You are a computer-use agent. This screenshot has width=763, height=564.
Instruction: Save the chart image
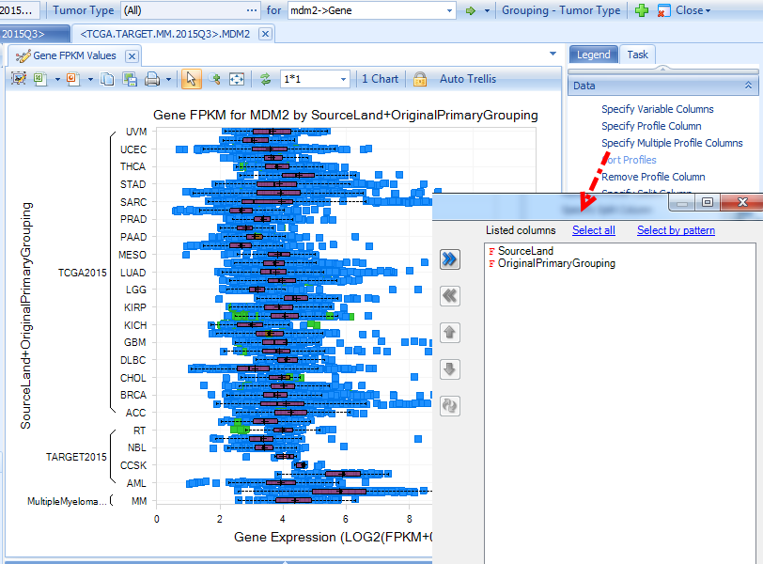[x=130, y=79]
